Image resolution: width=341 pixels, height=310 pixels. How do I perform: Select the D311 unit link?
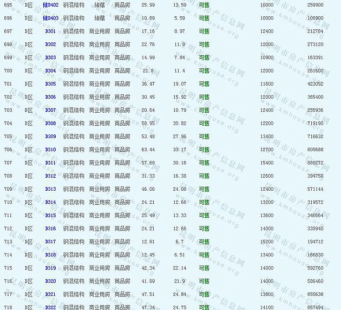click(x=50, y=163)
